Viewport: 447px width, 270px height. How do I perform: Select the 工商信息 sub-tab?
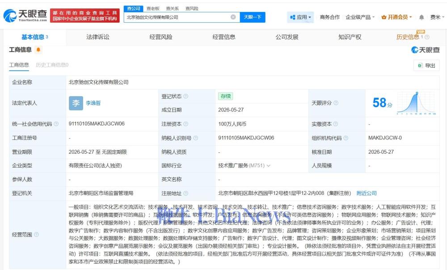tap(19, 65)
